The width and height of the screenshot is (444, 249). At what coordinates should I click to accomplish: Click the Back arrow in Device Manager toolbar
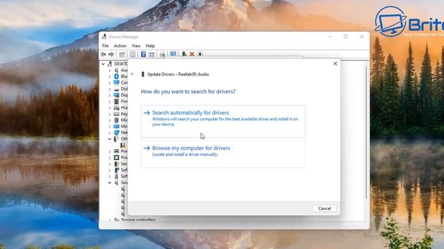tap(103, 54)
